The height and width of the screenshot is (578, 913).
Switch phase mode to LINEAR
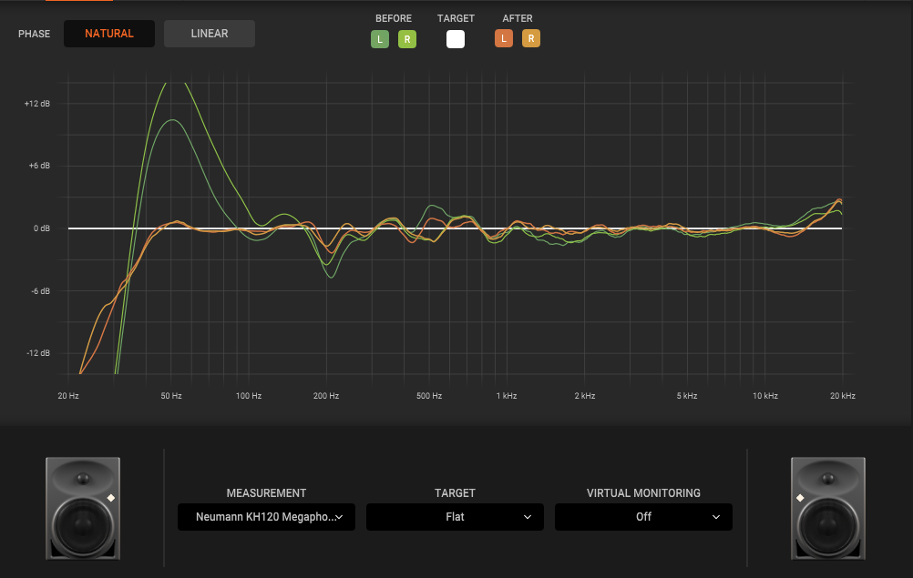point(210,34)
